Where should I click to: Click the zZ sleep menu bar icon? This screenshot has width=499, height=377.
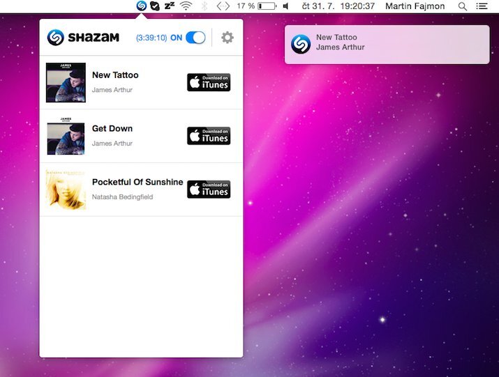coord(170,6)
